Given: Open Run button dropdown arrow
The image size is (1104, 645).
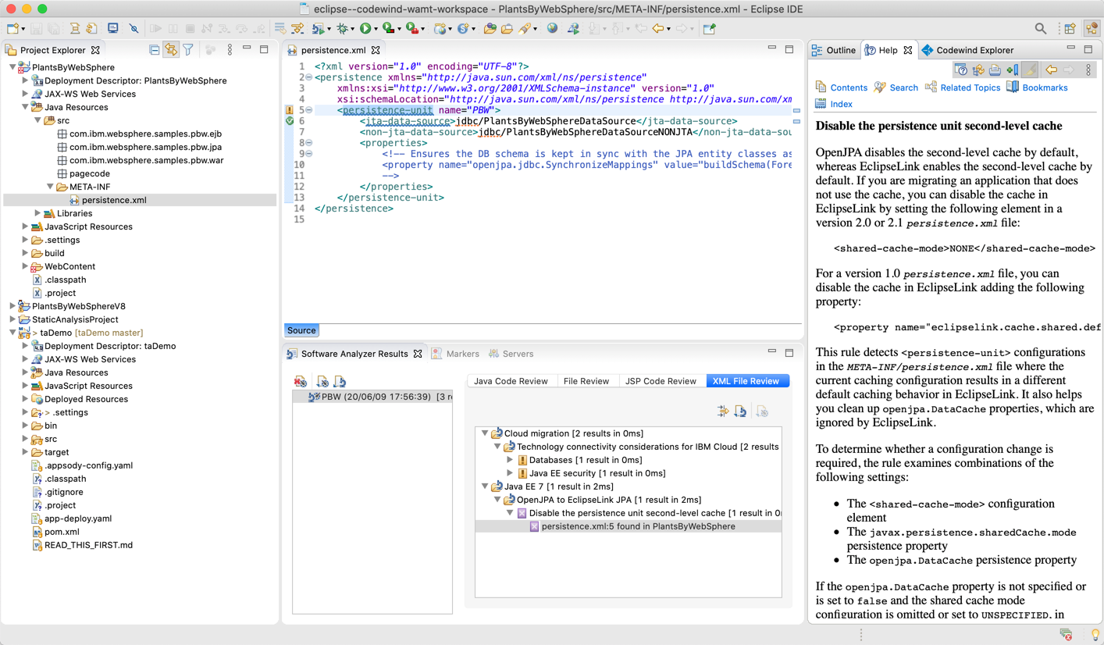Looking at the screenshot, I should [376, 30].
